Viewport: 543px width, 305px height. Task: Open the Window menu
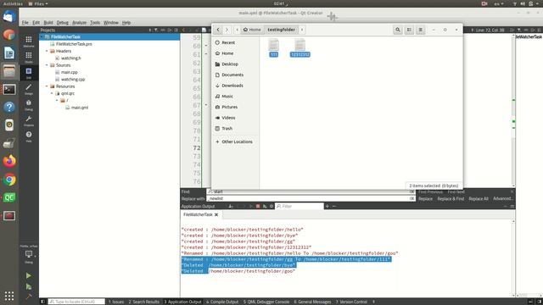pyautogui.click(x=111, y=23)
